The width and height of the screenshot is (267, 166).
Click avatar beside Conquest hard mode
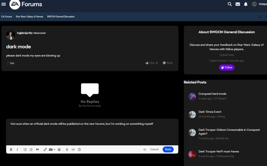[x=192, y=96]
